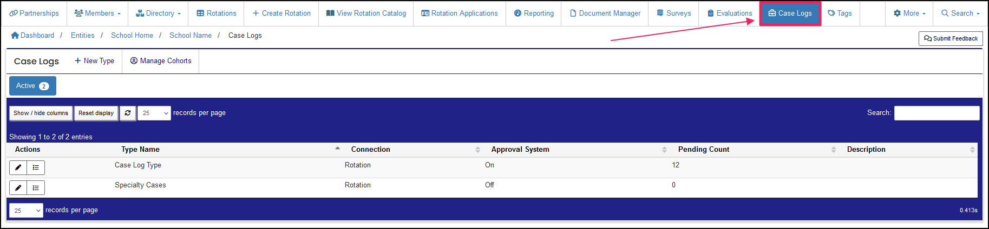The height and width of the screenshot is (229, 989).
Task: Open View Rotation Catalog
Action: [366, 13]
